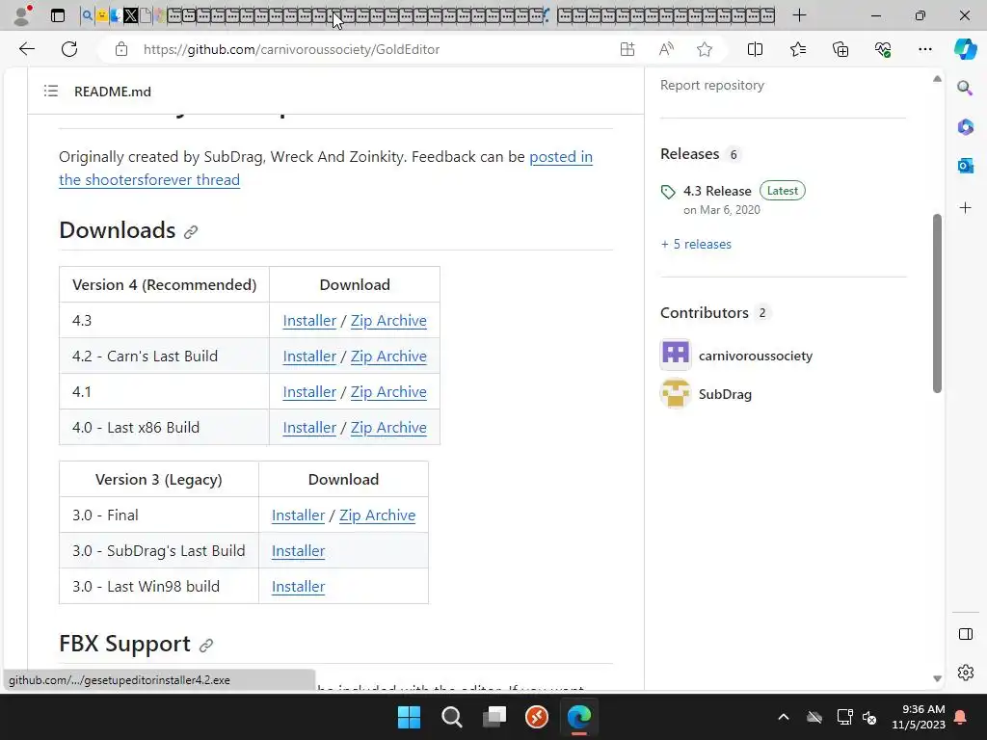
Task: Open carnivoroussociety avatar
Action: pos(676,354)
